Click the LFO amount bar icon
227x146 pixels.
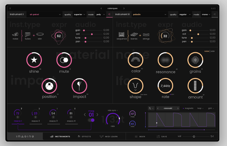coord(195,86)
